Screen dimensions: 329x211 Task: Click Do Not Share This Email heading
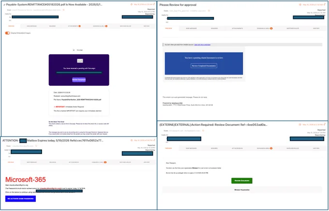click(57, 122)
